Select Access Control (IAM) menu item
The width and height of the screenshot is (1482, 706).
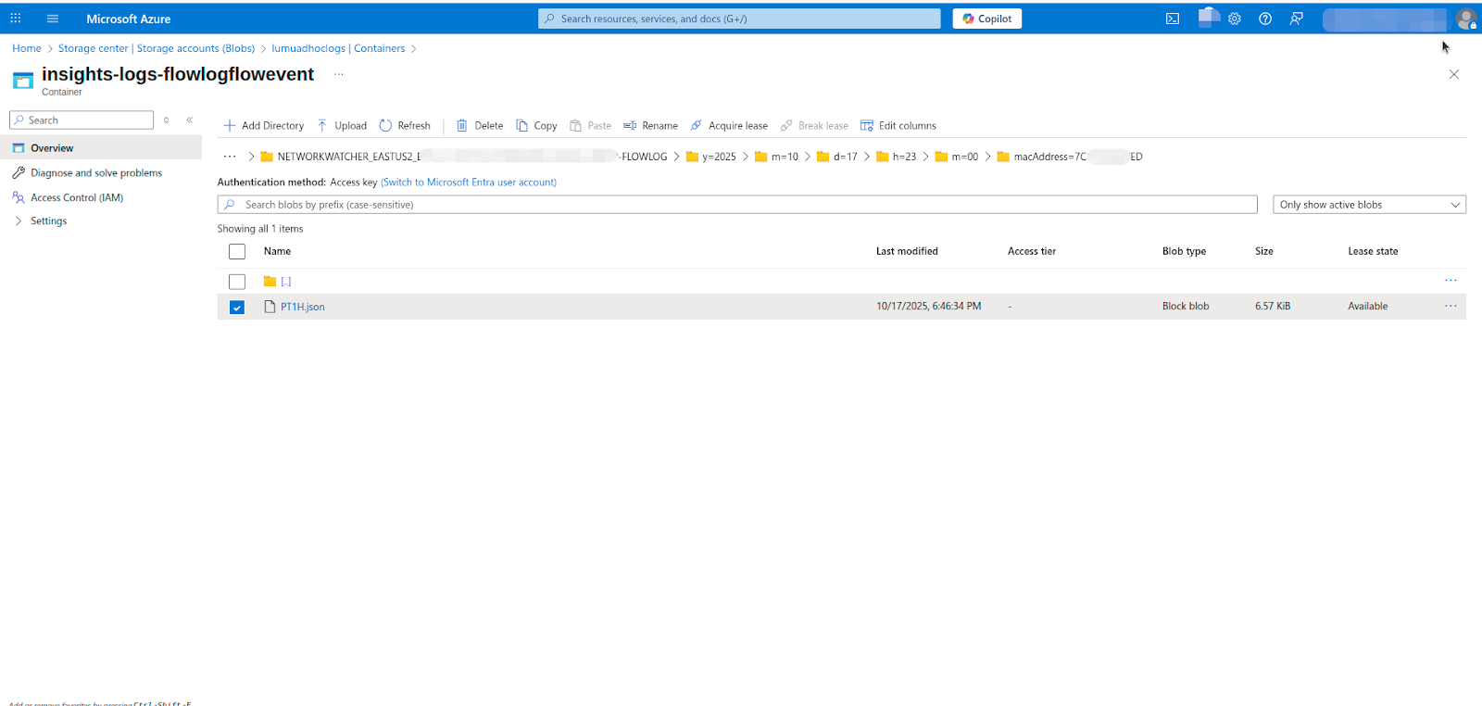point(76,197)
